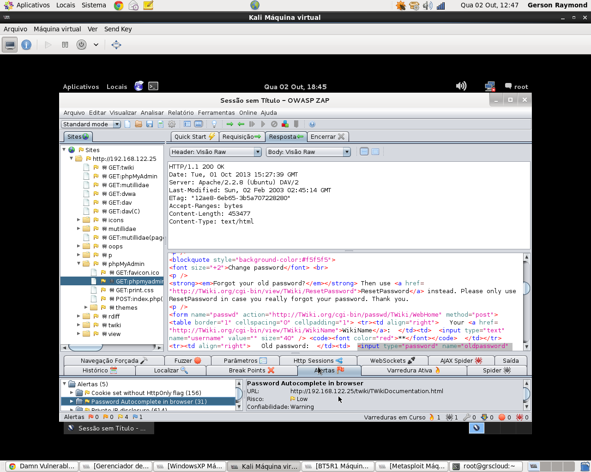Click the lightbulb icon in ZAP toolbar

(214, 124)
